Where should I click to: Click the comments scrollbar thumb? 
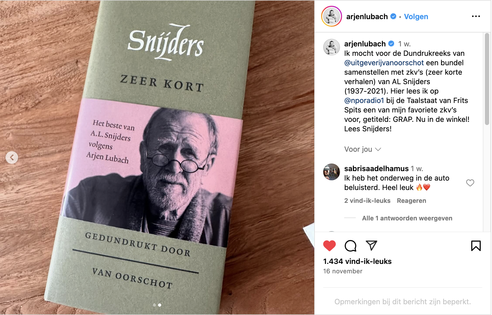487,79
